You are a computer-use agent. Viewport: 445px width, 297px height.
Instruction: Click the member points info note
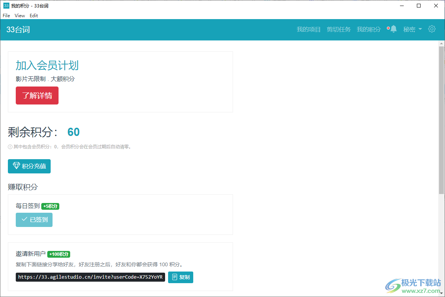click(x=70, y=147)
